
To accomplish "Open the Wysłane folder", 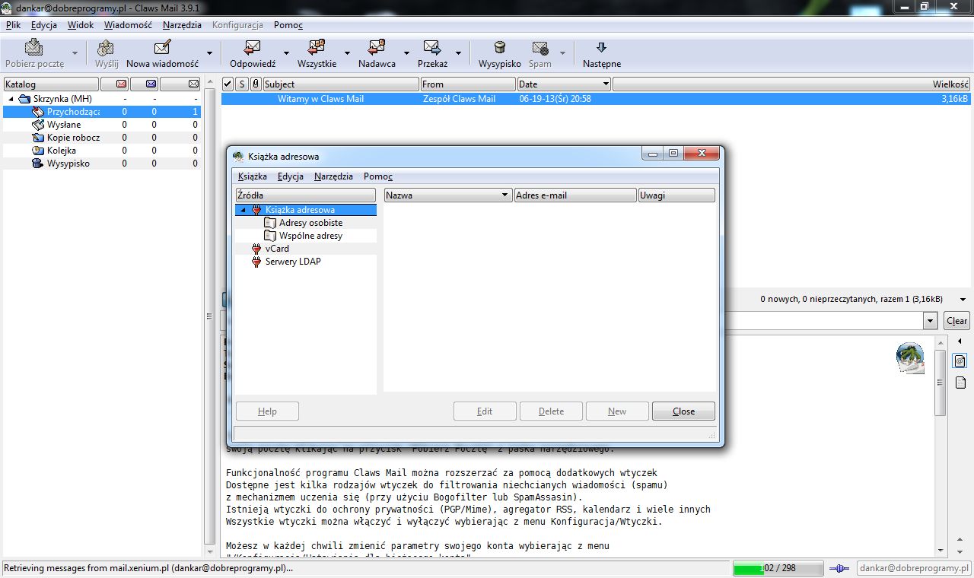I will click(64, 124).
